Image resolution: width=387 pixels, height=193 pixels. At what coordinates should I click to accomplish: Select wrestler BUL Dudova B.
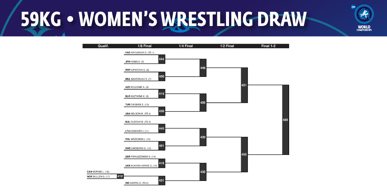coord(138,122)
